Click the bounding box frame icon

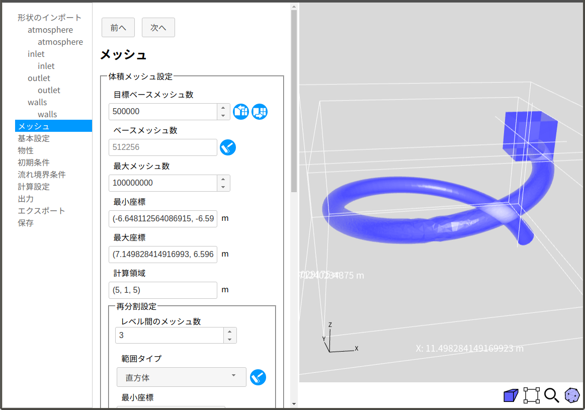click(x=531, y=395)
